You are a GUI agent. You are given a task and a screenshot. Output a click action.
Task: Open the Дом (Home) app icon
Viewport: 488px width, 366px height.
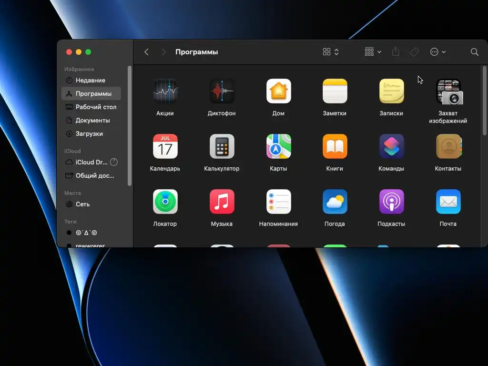278,91
